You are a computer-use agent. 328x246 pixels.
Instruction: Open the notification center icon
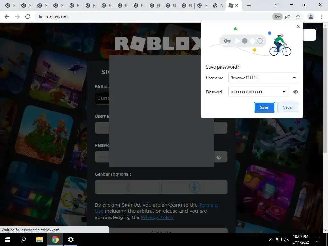pos(317,240)
